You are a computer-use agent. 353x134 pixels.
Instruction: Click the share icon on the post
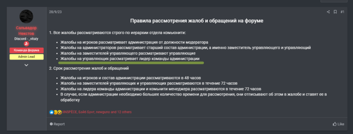coord(328,12)
